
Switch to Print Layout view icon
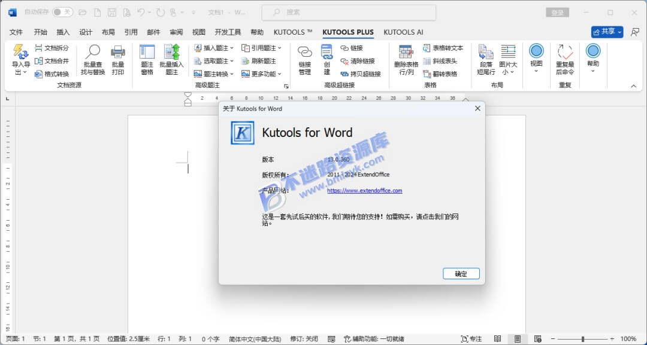coord(518,339)
